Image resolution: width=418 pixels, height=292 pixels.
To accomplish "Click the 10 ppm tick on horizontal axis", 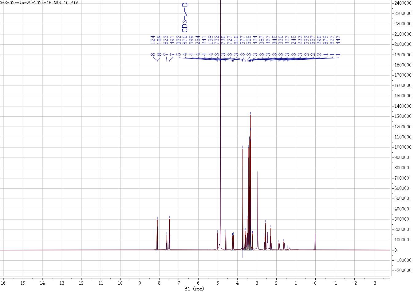I will click(x=120, y=283).
